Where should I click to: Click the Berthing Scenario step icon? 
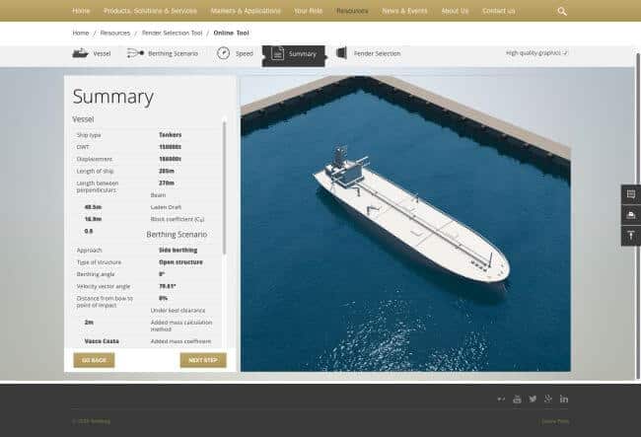(x=135, y=53)
